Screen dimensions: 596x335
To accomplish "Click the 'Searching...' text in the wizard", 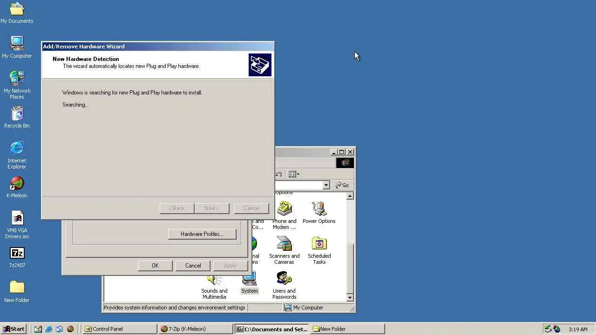I will (x=75, y=105).
